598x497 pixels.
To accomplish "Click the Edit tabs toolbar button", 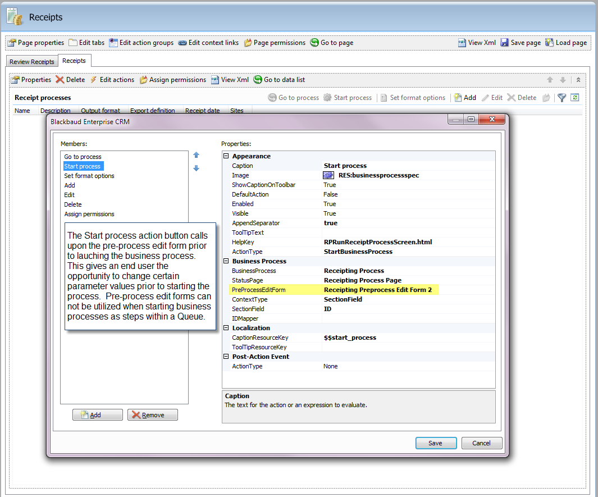I will [x=86, y=43].
